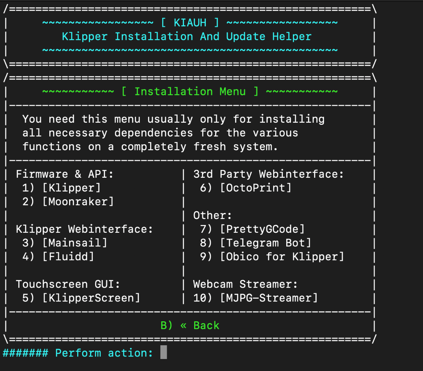The image size is (423, 371).
Task: Click the '[ KIAUH ]' banner title
Action: point(190,23)
